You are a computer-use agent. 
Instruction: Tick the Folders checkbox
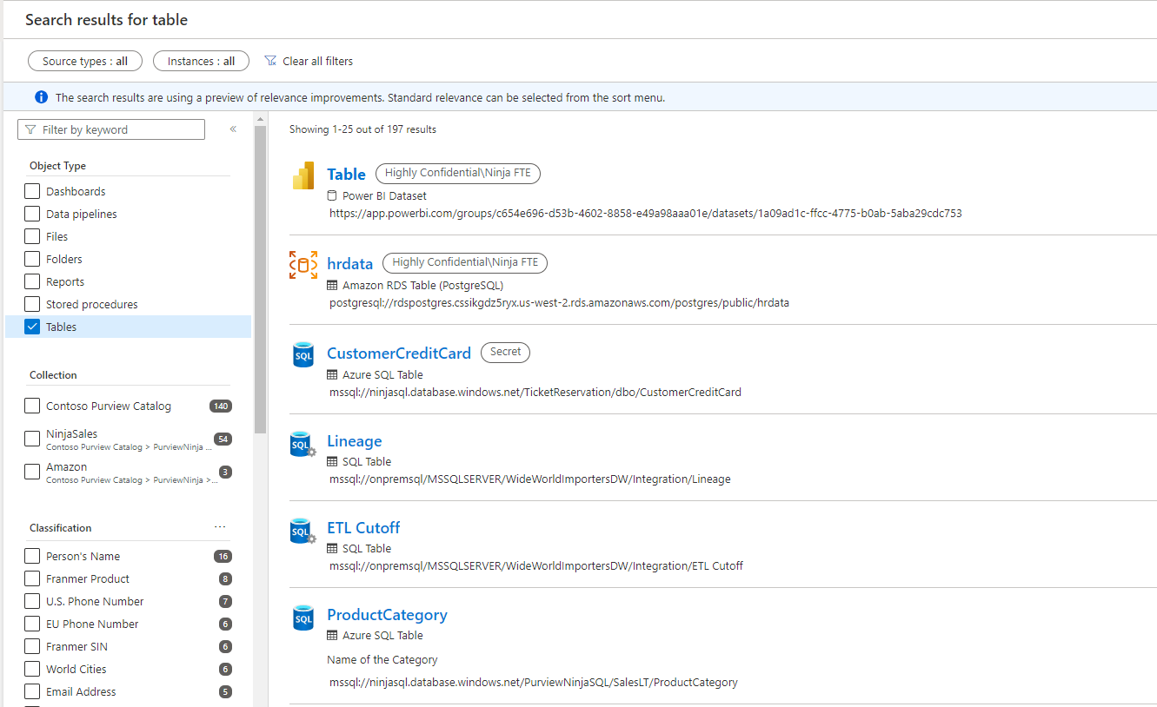click(x=32, y=259)
